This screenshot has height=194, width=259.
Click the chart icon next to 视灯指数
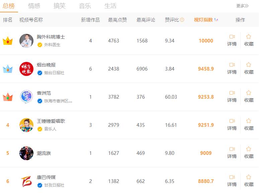pos(216,20)
